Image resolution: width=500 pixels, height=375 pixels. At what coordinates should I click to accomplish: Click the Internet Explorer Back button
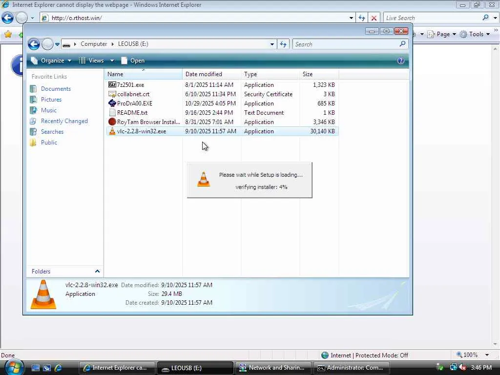(x=8, y=18)
